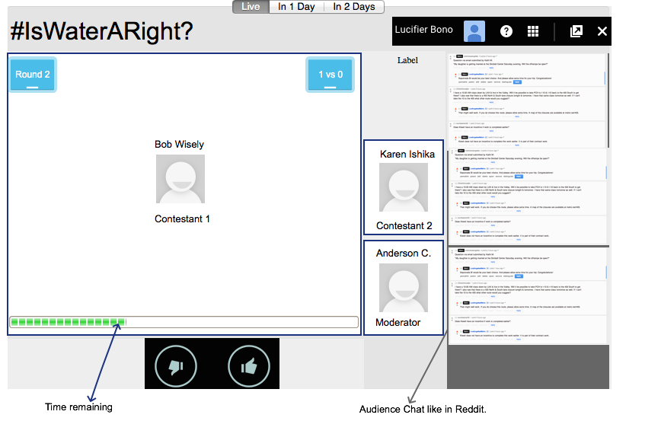Switch to the Live tab
Image resolution: width=661 pixels, height=421 pixels.
click(x=251, y=7)
